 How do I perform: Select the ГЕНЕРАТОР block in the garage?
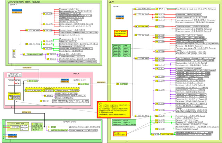point(14,75)
